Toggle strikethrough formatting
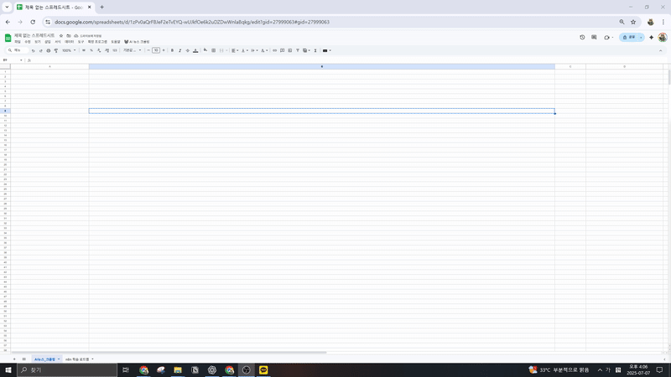This screenshot has height=377, width=671. point(187,50)
